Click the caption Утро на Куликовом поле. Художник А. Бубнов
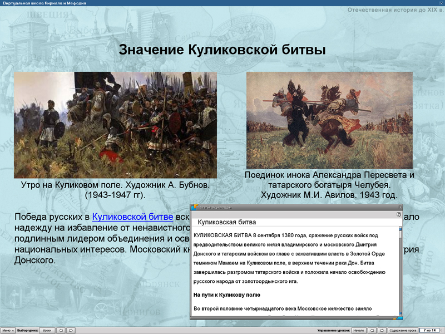The height and width of the screenshot is (334, 445). click(x=115, y=185)
